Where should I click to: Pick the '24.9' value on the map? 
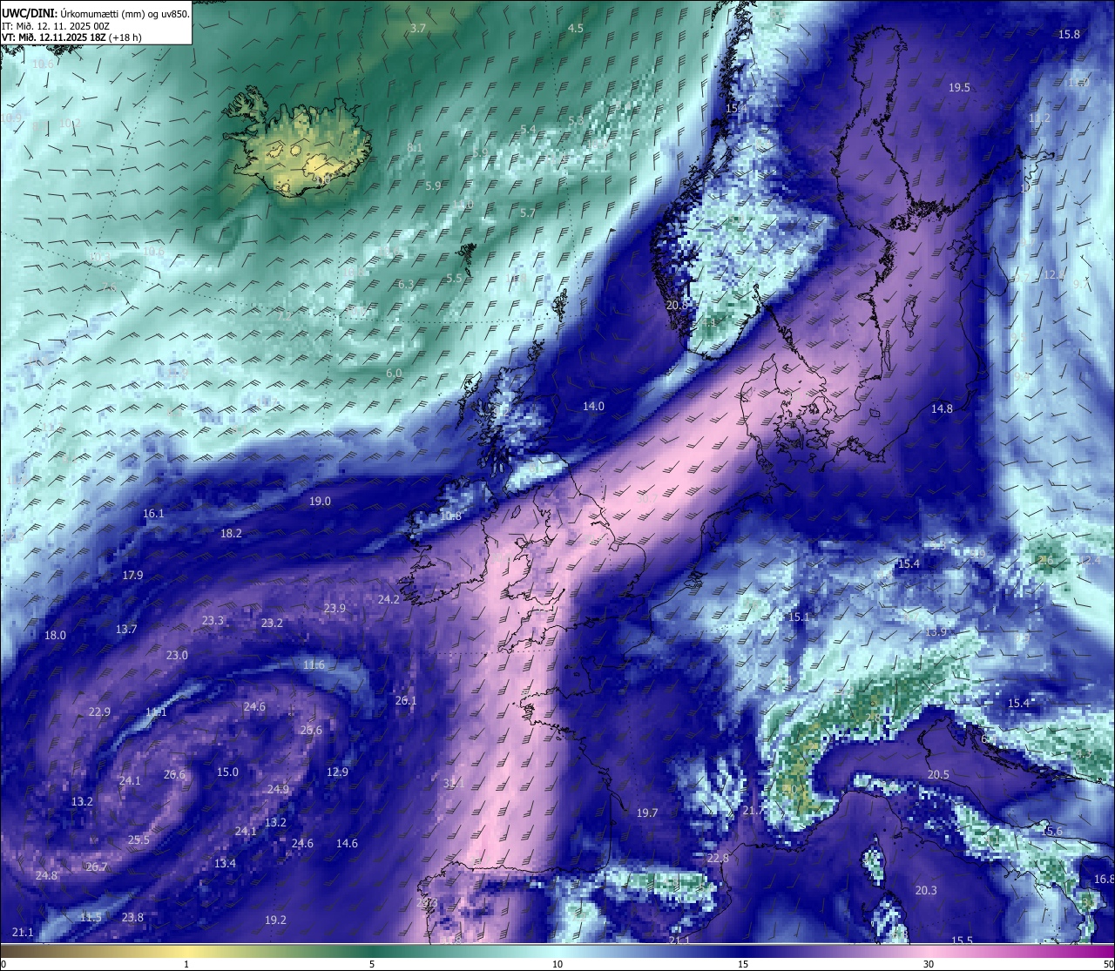pos(278,790)
